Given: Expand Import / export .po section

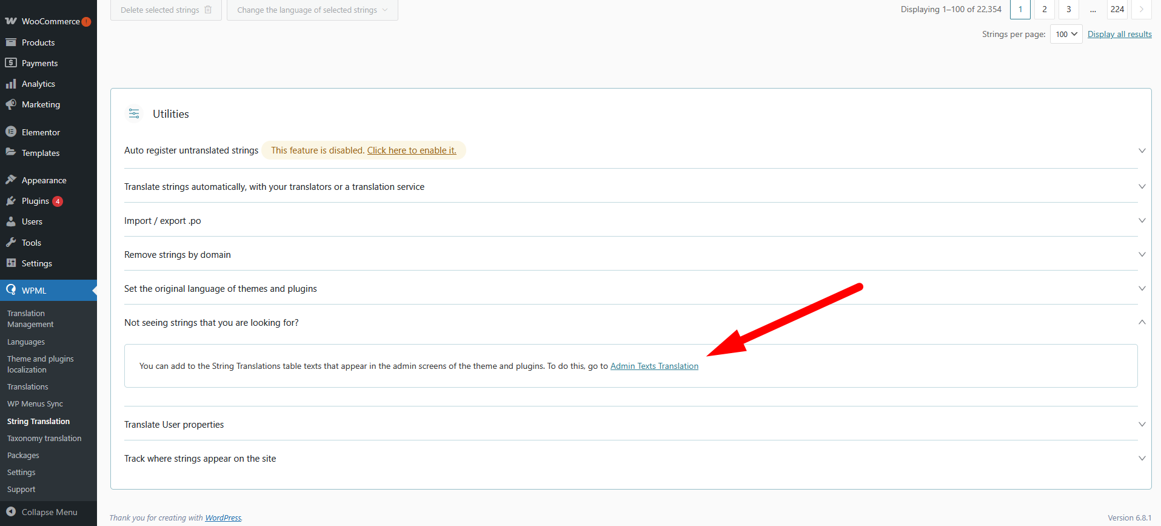Looking at the screenshot, I should coord(1142,221).
